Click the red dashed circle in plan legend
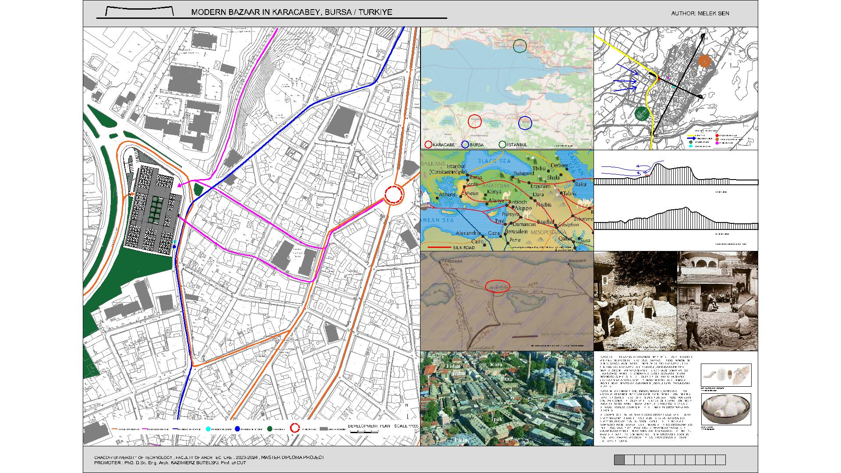This screenshot has height=473, width=841. (x=296, y=429)
